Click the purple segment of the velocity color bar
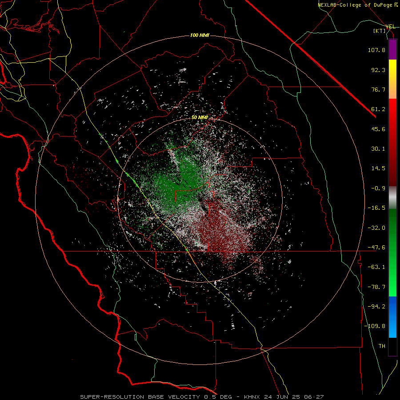The width and height of the screenshot is (400, 400). click(392, 49)
